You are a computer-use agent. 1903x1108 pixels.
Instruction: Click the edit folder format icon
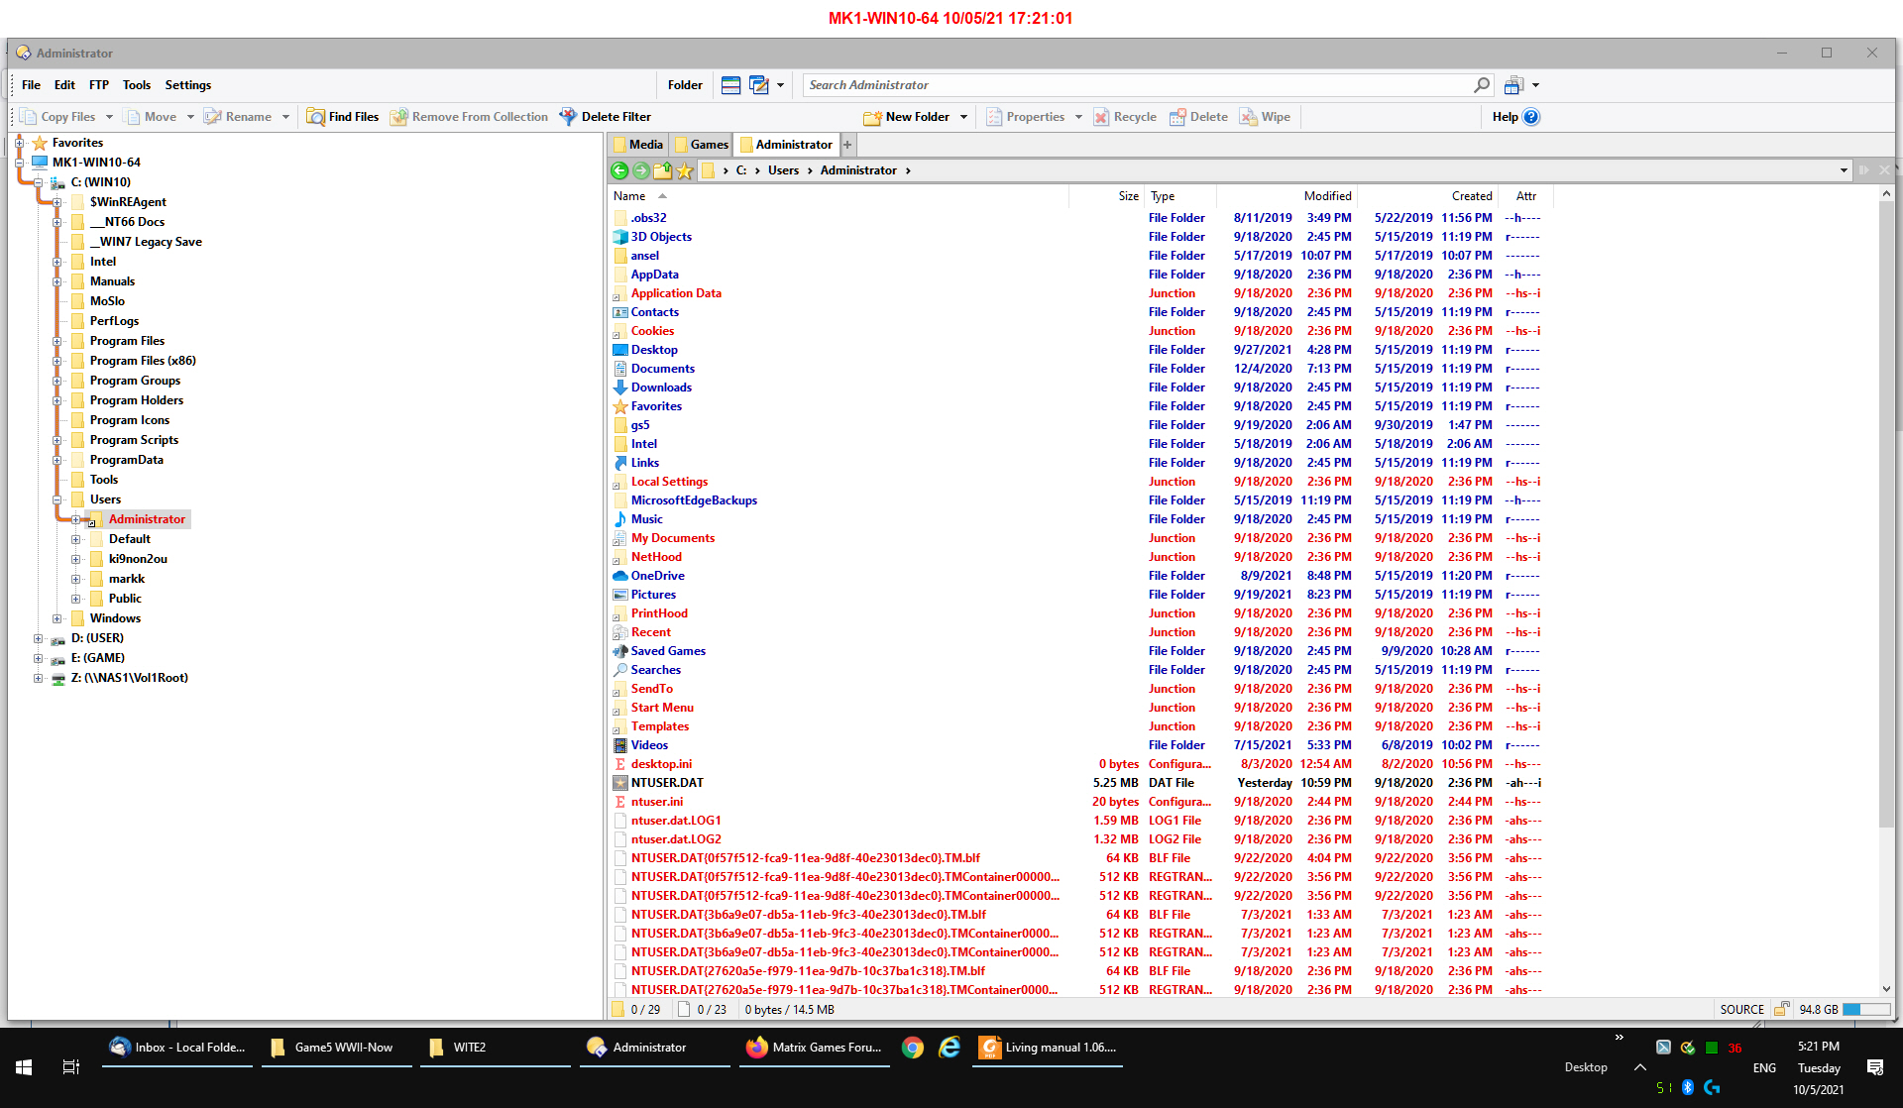[759, 85]
